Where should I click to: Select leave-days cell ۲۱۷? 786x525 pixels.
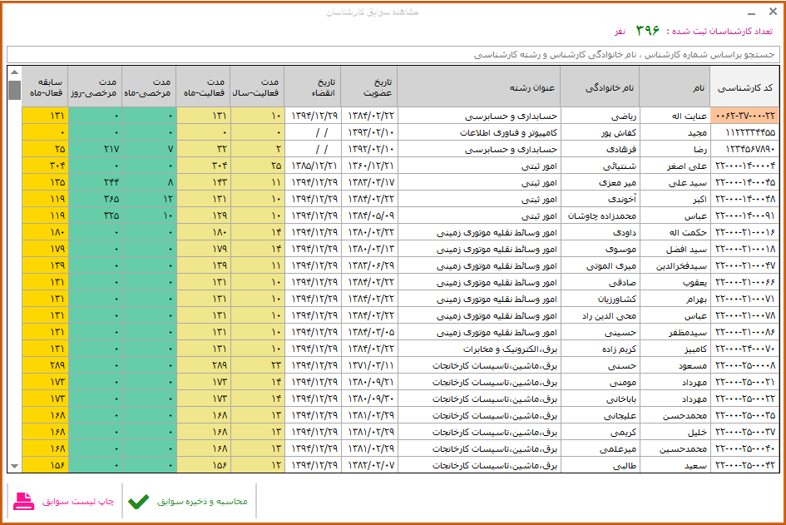95,149
